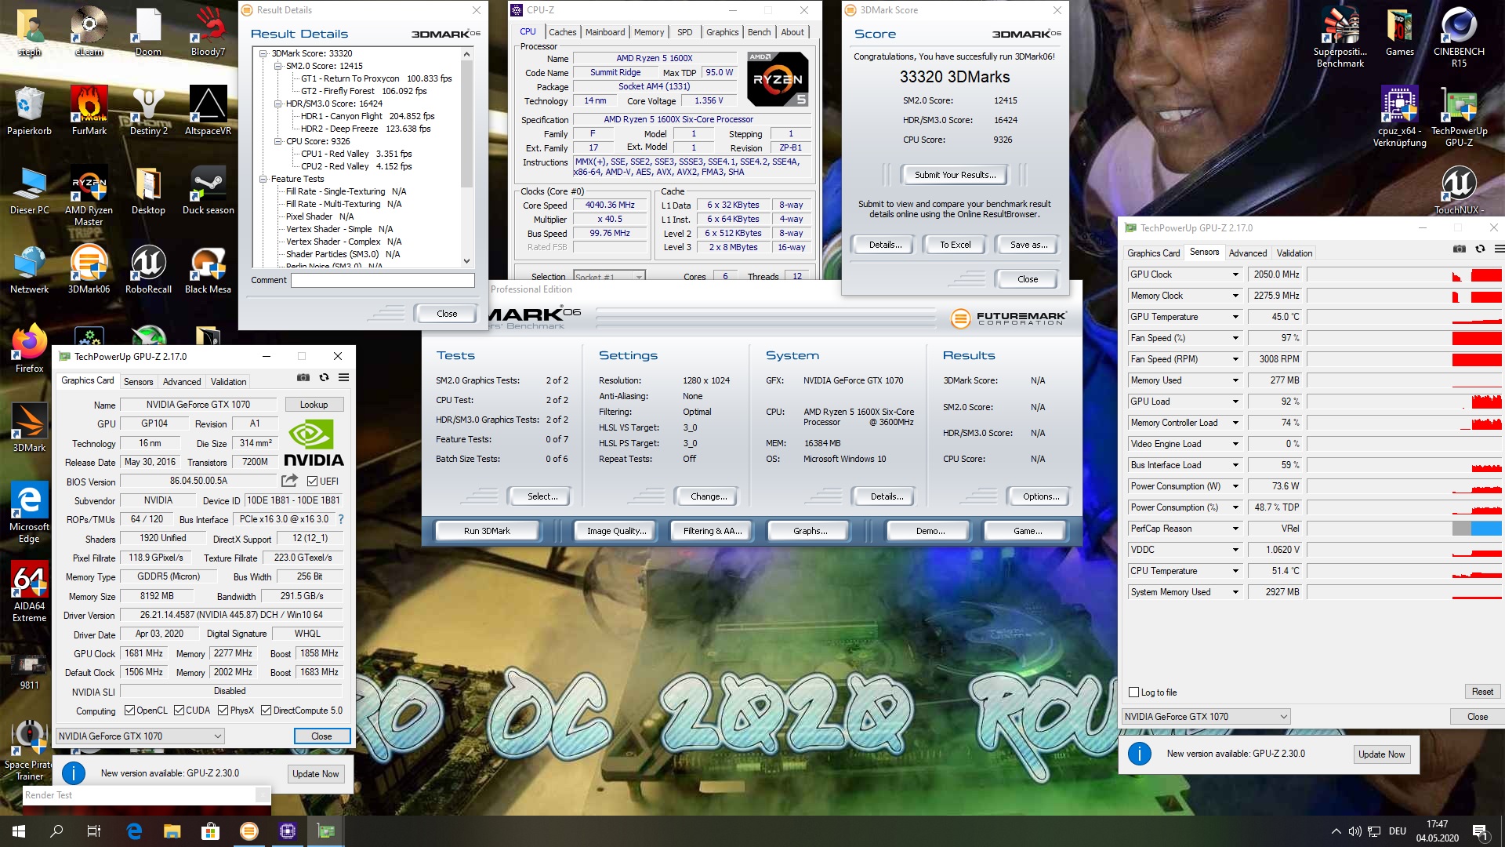Open the 3DMark06 desktop icon

[x=89, y=269]
